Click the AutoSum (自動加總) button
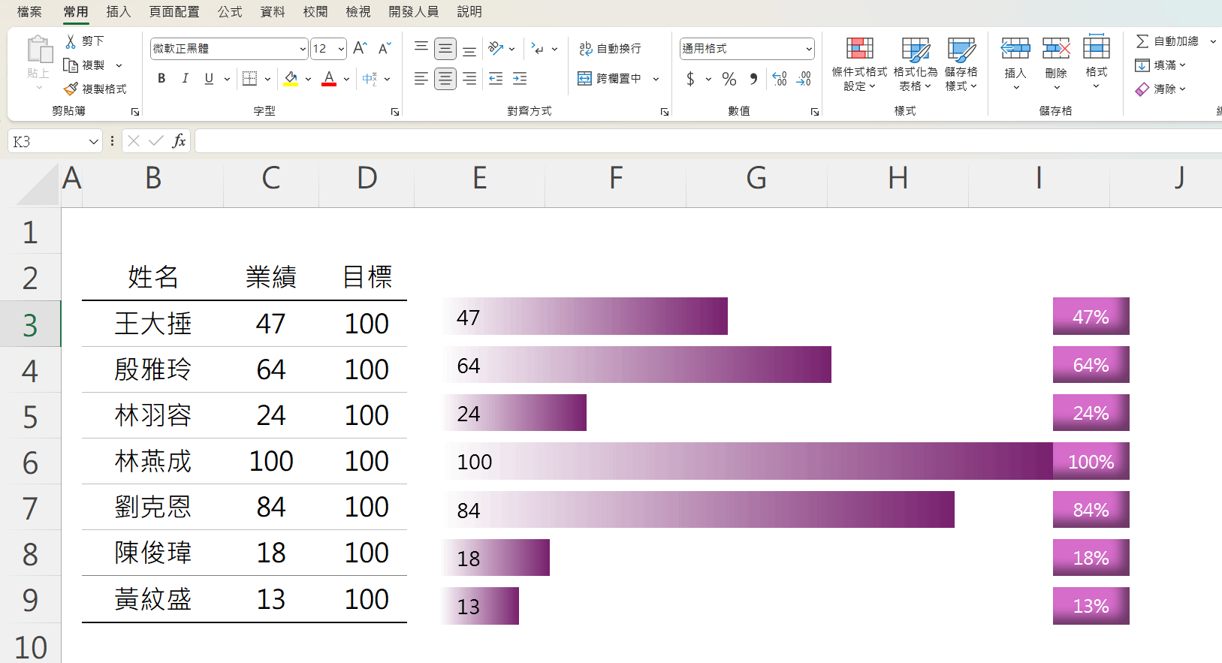 (1167, 41)
